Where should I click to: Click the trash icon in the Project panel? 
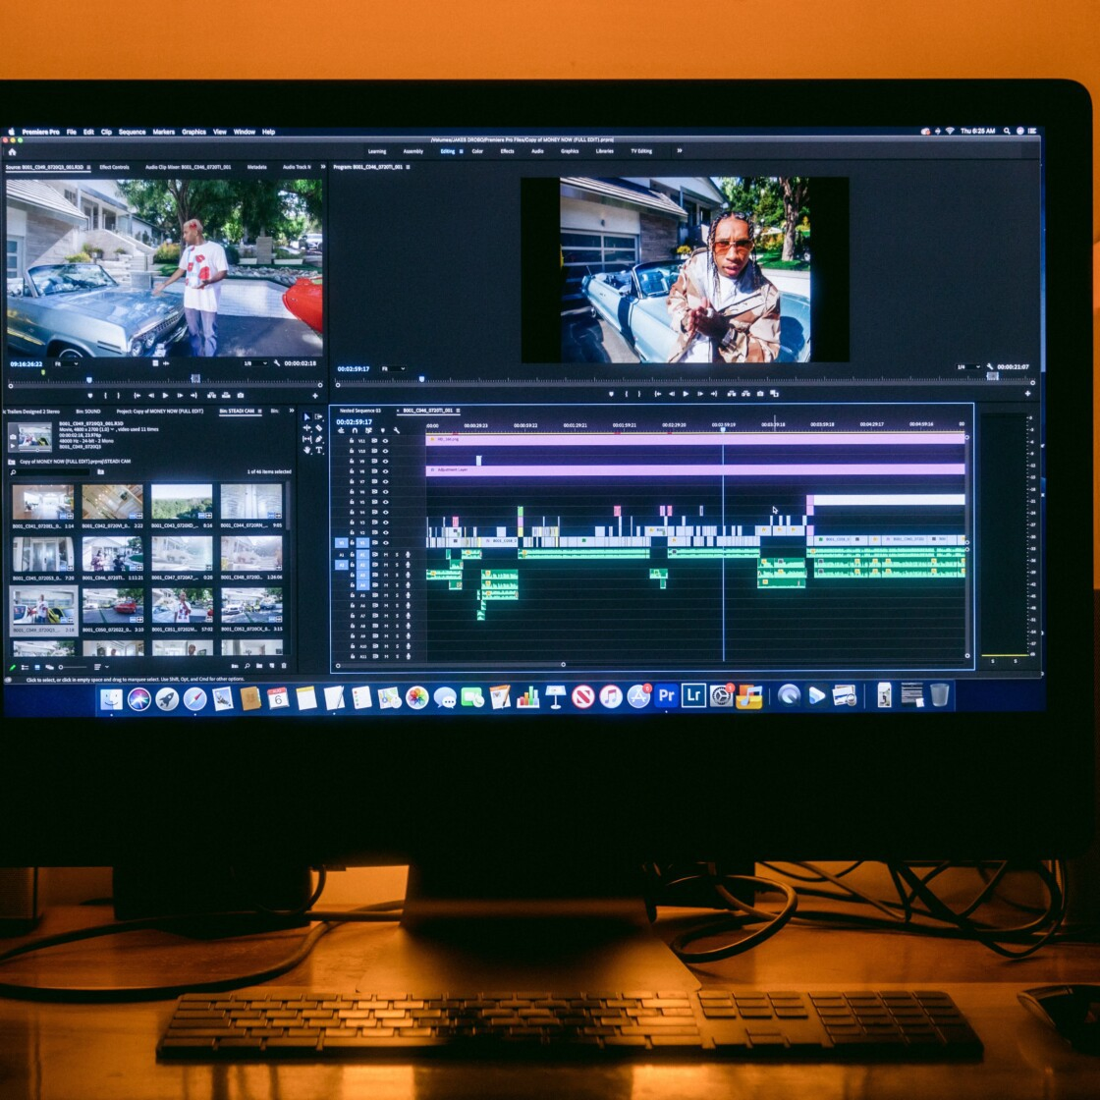pos(283,668)
